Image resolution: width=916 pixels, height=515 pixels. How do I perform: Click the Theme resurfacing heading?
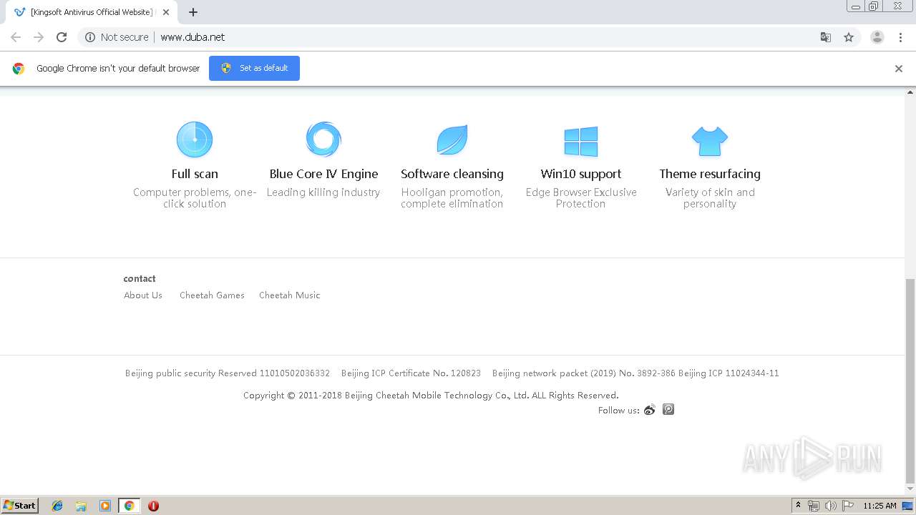710,174
